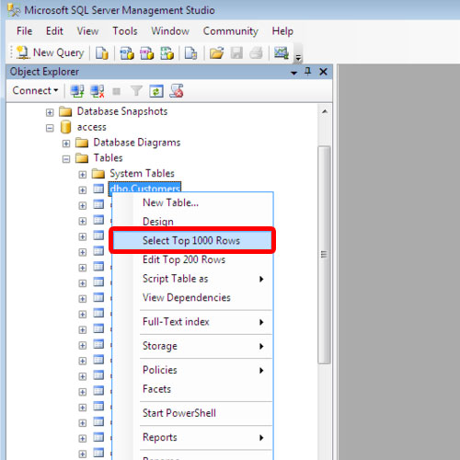
Task: Click the Analysis Services MDX Query icon
Action: 127,53
